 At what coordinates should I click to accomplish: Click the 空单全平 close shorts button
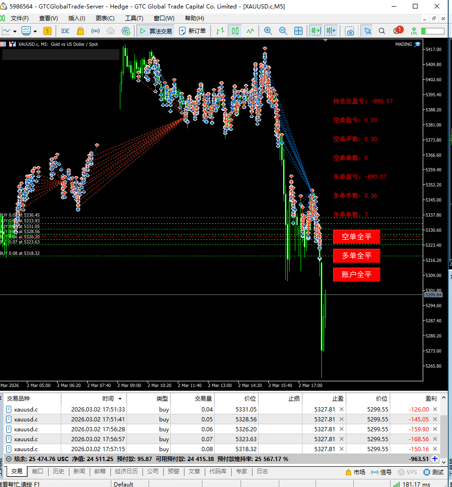[356, 237]
